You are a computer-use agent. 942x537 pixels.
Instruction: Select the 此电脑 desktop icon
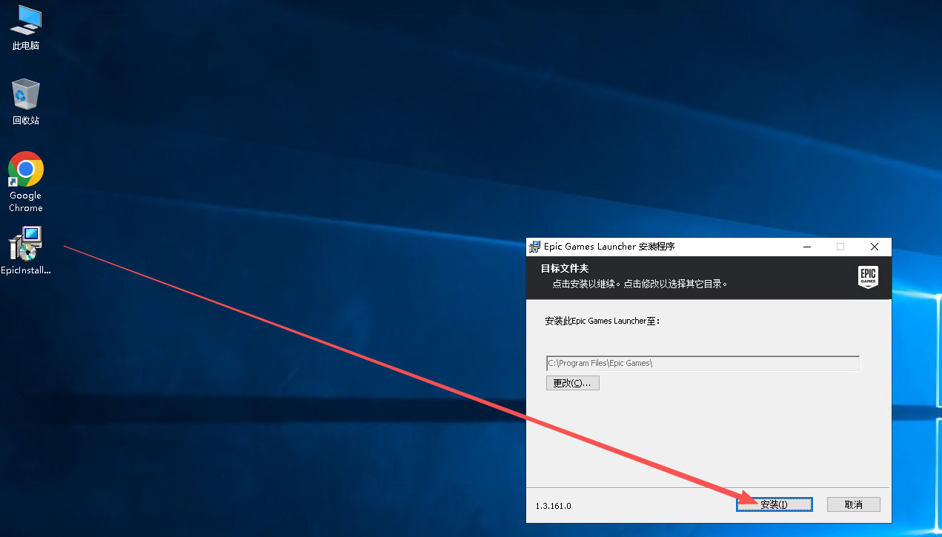point(25,21)
